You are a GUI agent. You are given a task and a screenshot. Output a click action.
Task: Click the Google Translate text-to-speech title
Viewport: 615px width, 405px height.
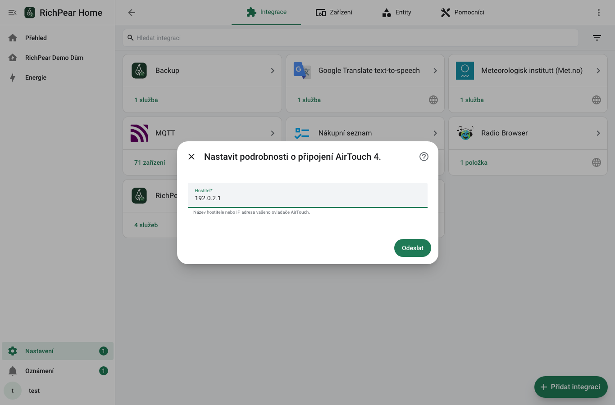369,71
